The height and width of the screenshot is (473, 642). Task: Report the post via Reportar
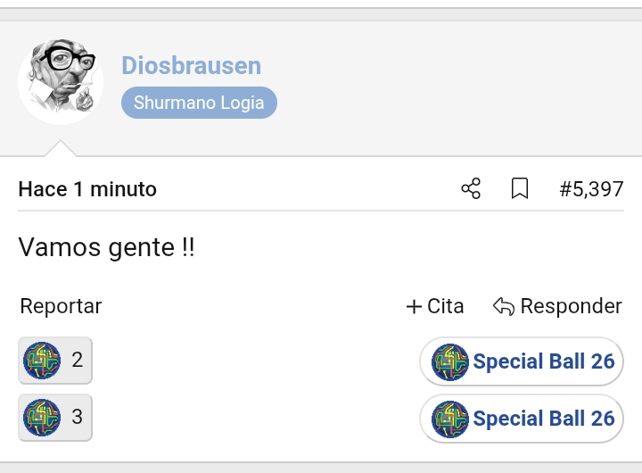(x=61, y=306)
